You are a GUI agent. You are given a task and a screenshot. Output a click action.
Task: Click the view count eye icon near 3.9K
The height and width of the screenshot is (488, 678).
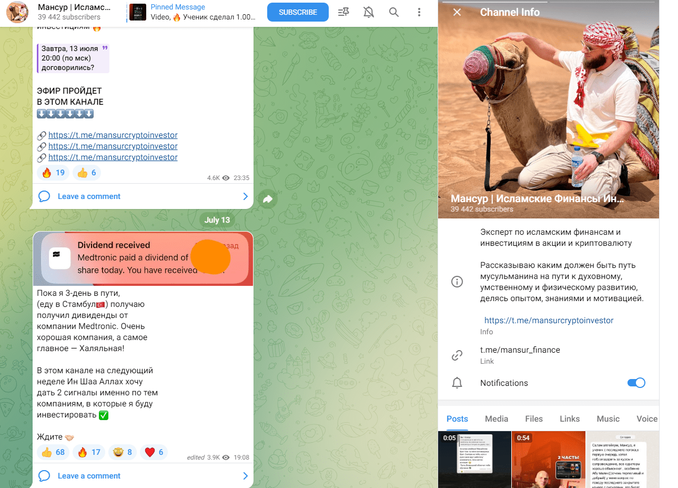[226, 457]
